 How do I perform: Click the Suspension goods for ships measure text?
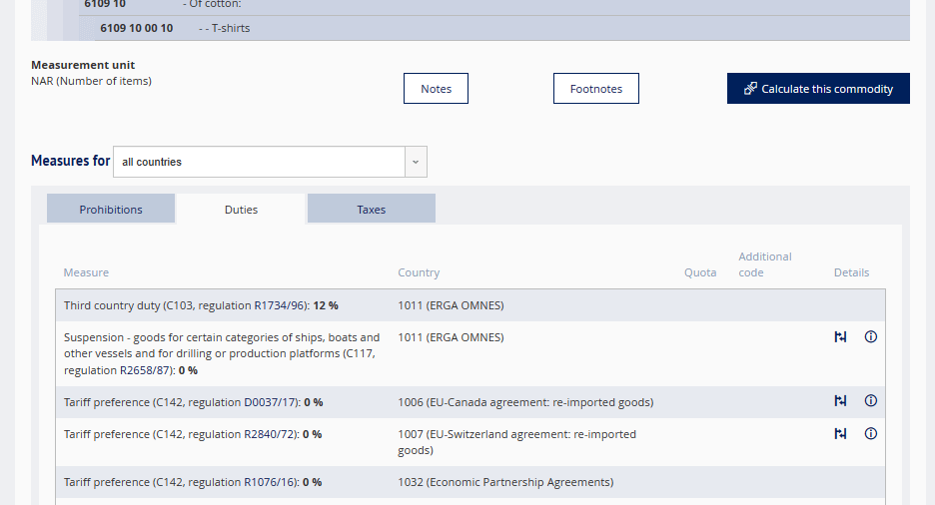222,353
